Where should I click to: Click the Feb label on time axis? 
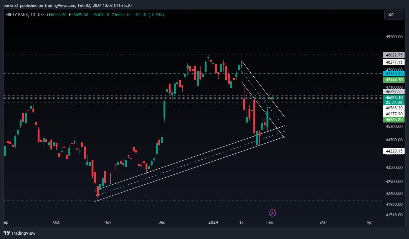[x=269, y=222]
